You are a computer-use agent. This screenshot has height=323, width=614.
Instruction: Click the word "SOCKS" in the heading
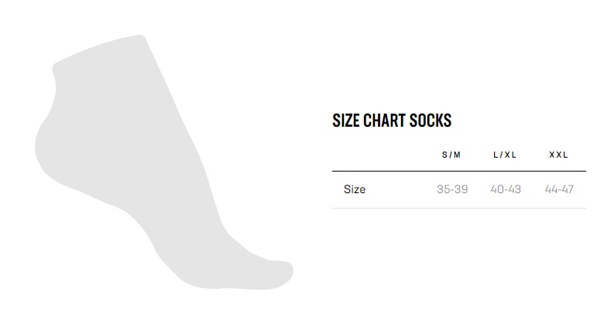(x=431, y=121)
